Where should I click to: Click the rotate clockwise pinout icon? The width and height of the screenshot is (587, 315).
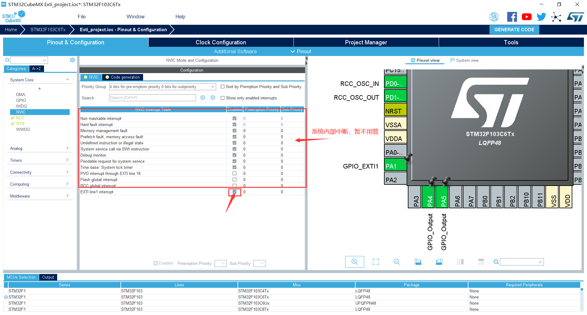[x=418, y=262]
